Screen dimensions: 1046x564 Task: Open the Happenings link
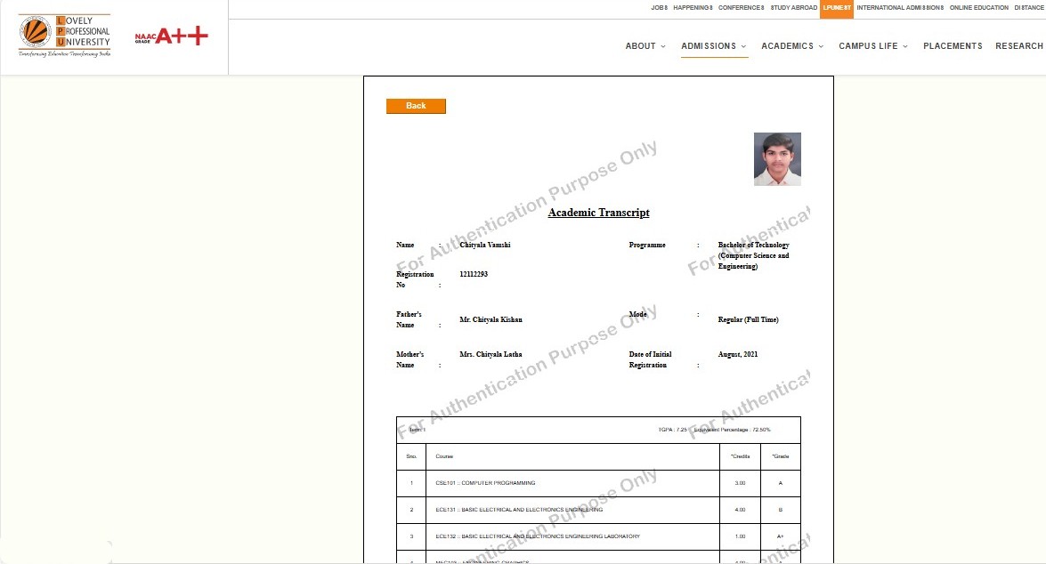coord(693,8)
